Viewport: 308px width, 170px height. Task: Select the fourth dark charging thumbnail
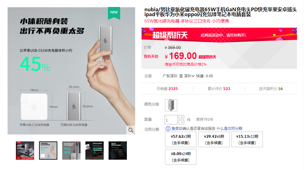tap(95, 151)
